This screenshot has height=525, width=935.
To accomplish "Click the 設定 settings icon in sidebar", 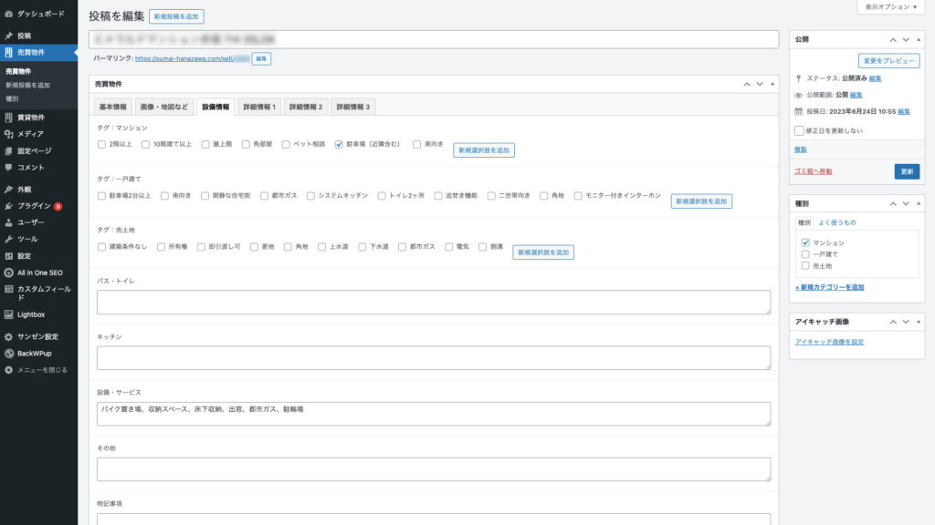I will (8, 256).
